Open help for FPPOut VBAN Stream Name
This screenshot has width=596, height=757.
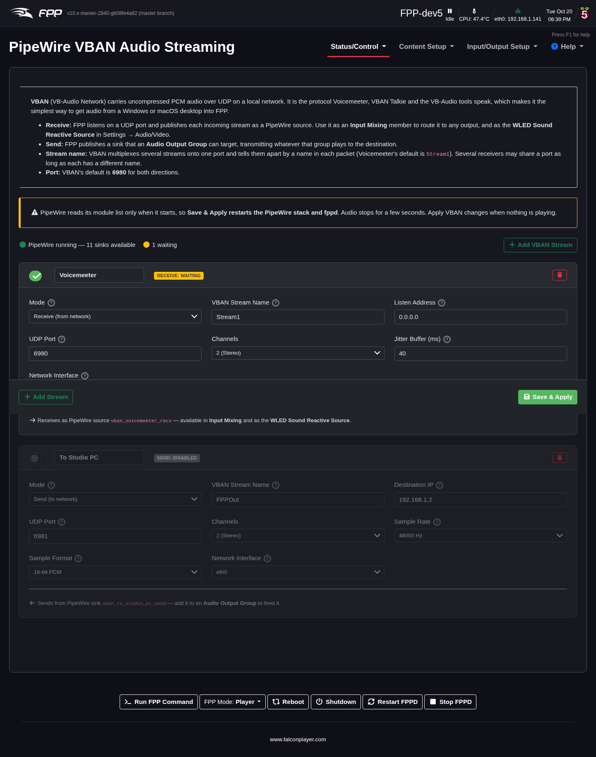coord(276,485)
